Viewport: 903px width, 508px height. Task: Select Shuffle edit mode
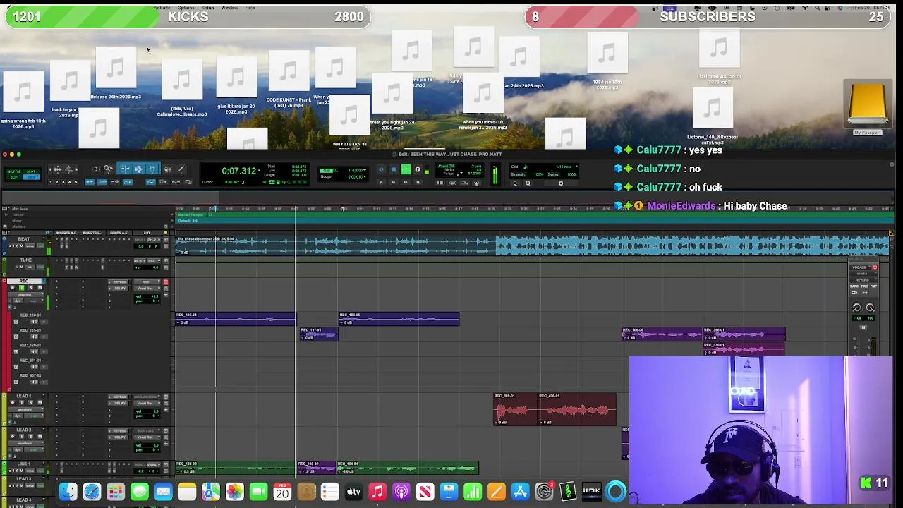14,171
